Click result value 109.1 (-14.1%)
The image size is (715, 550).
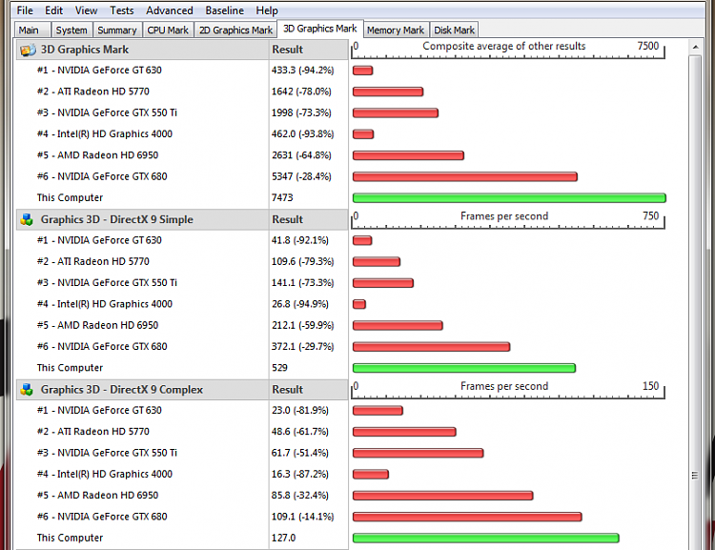coord(303,517)
